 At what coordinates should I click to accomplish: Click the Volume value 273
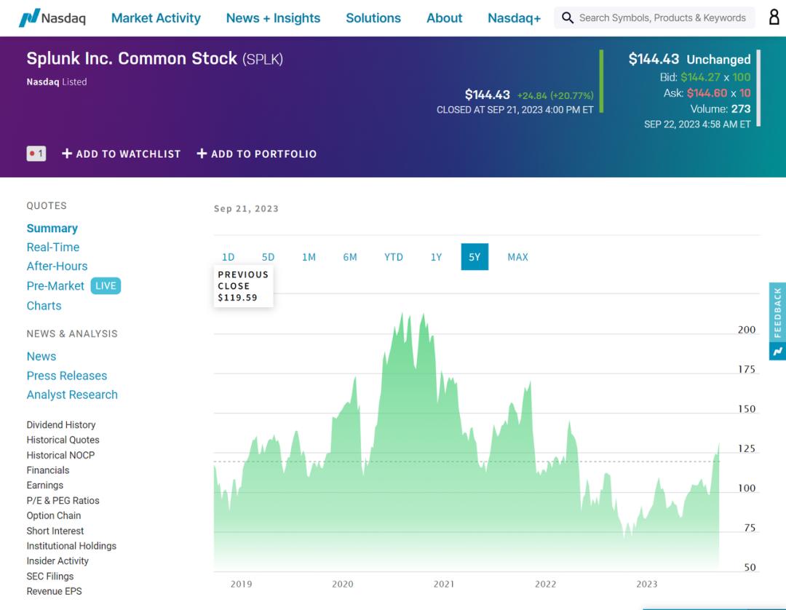click(741, 109)
